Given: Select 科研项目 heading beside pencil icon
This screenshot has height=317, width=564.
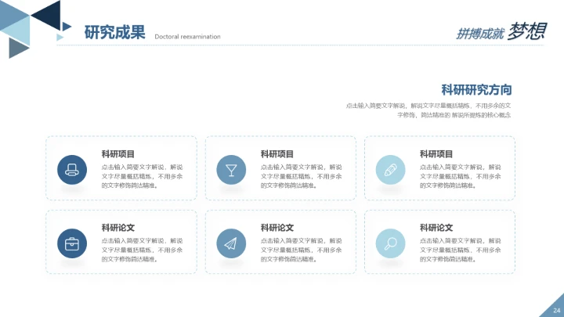Looking at the screenshot, I should 436,154.
